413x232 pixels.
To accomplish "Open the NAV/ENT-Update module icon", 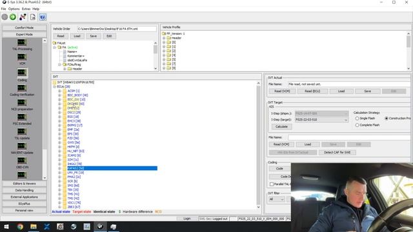I will point(22,146).
